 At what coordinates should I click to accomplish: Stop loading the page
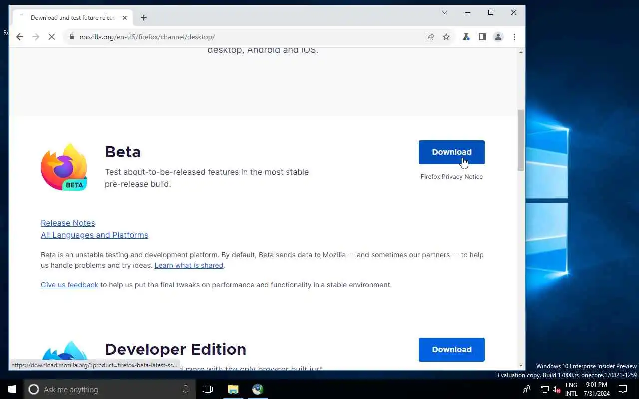pyautogui.click(x=52, y=37)
